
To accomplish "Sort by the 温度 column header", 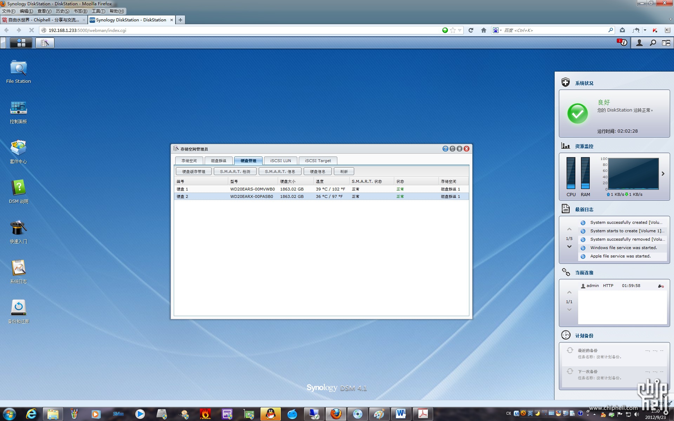I will click(x=331, y=181).
